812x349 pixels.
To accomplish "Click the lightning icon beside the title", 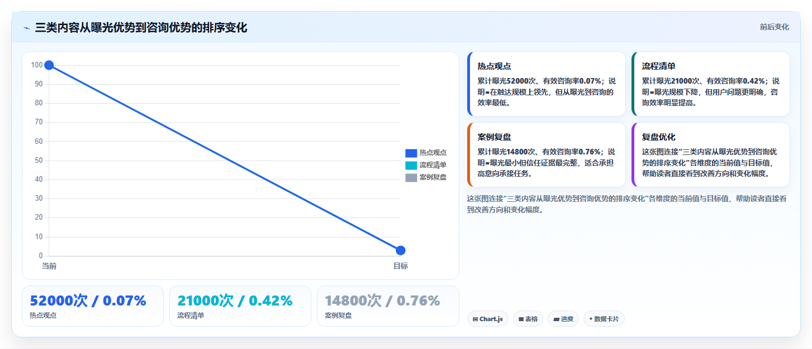I will 26,28.
